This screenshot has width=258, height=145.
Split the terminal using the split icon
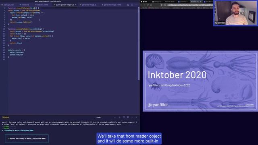pos(124,117)
